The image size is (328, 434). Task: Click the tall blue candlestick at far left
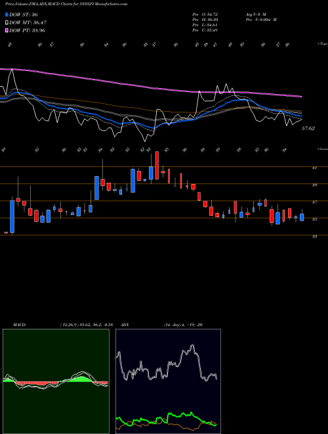12,216
